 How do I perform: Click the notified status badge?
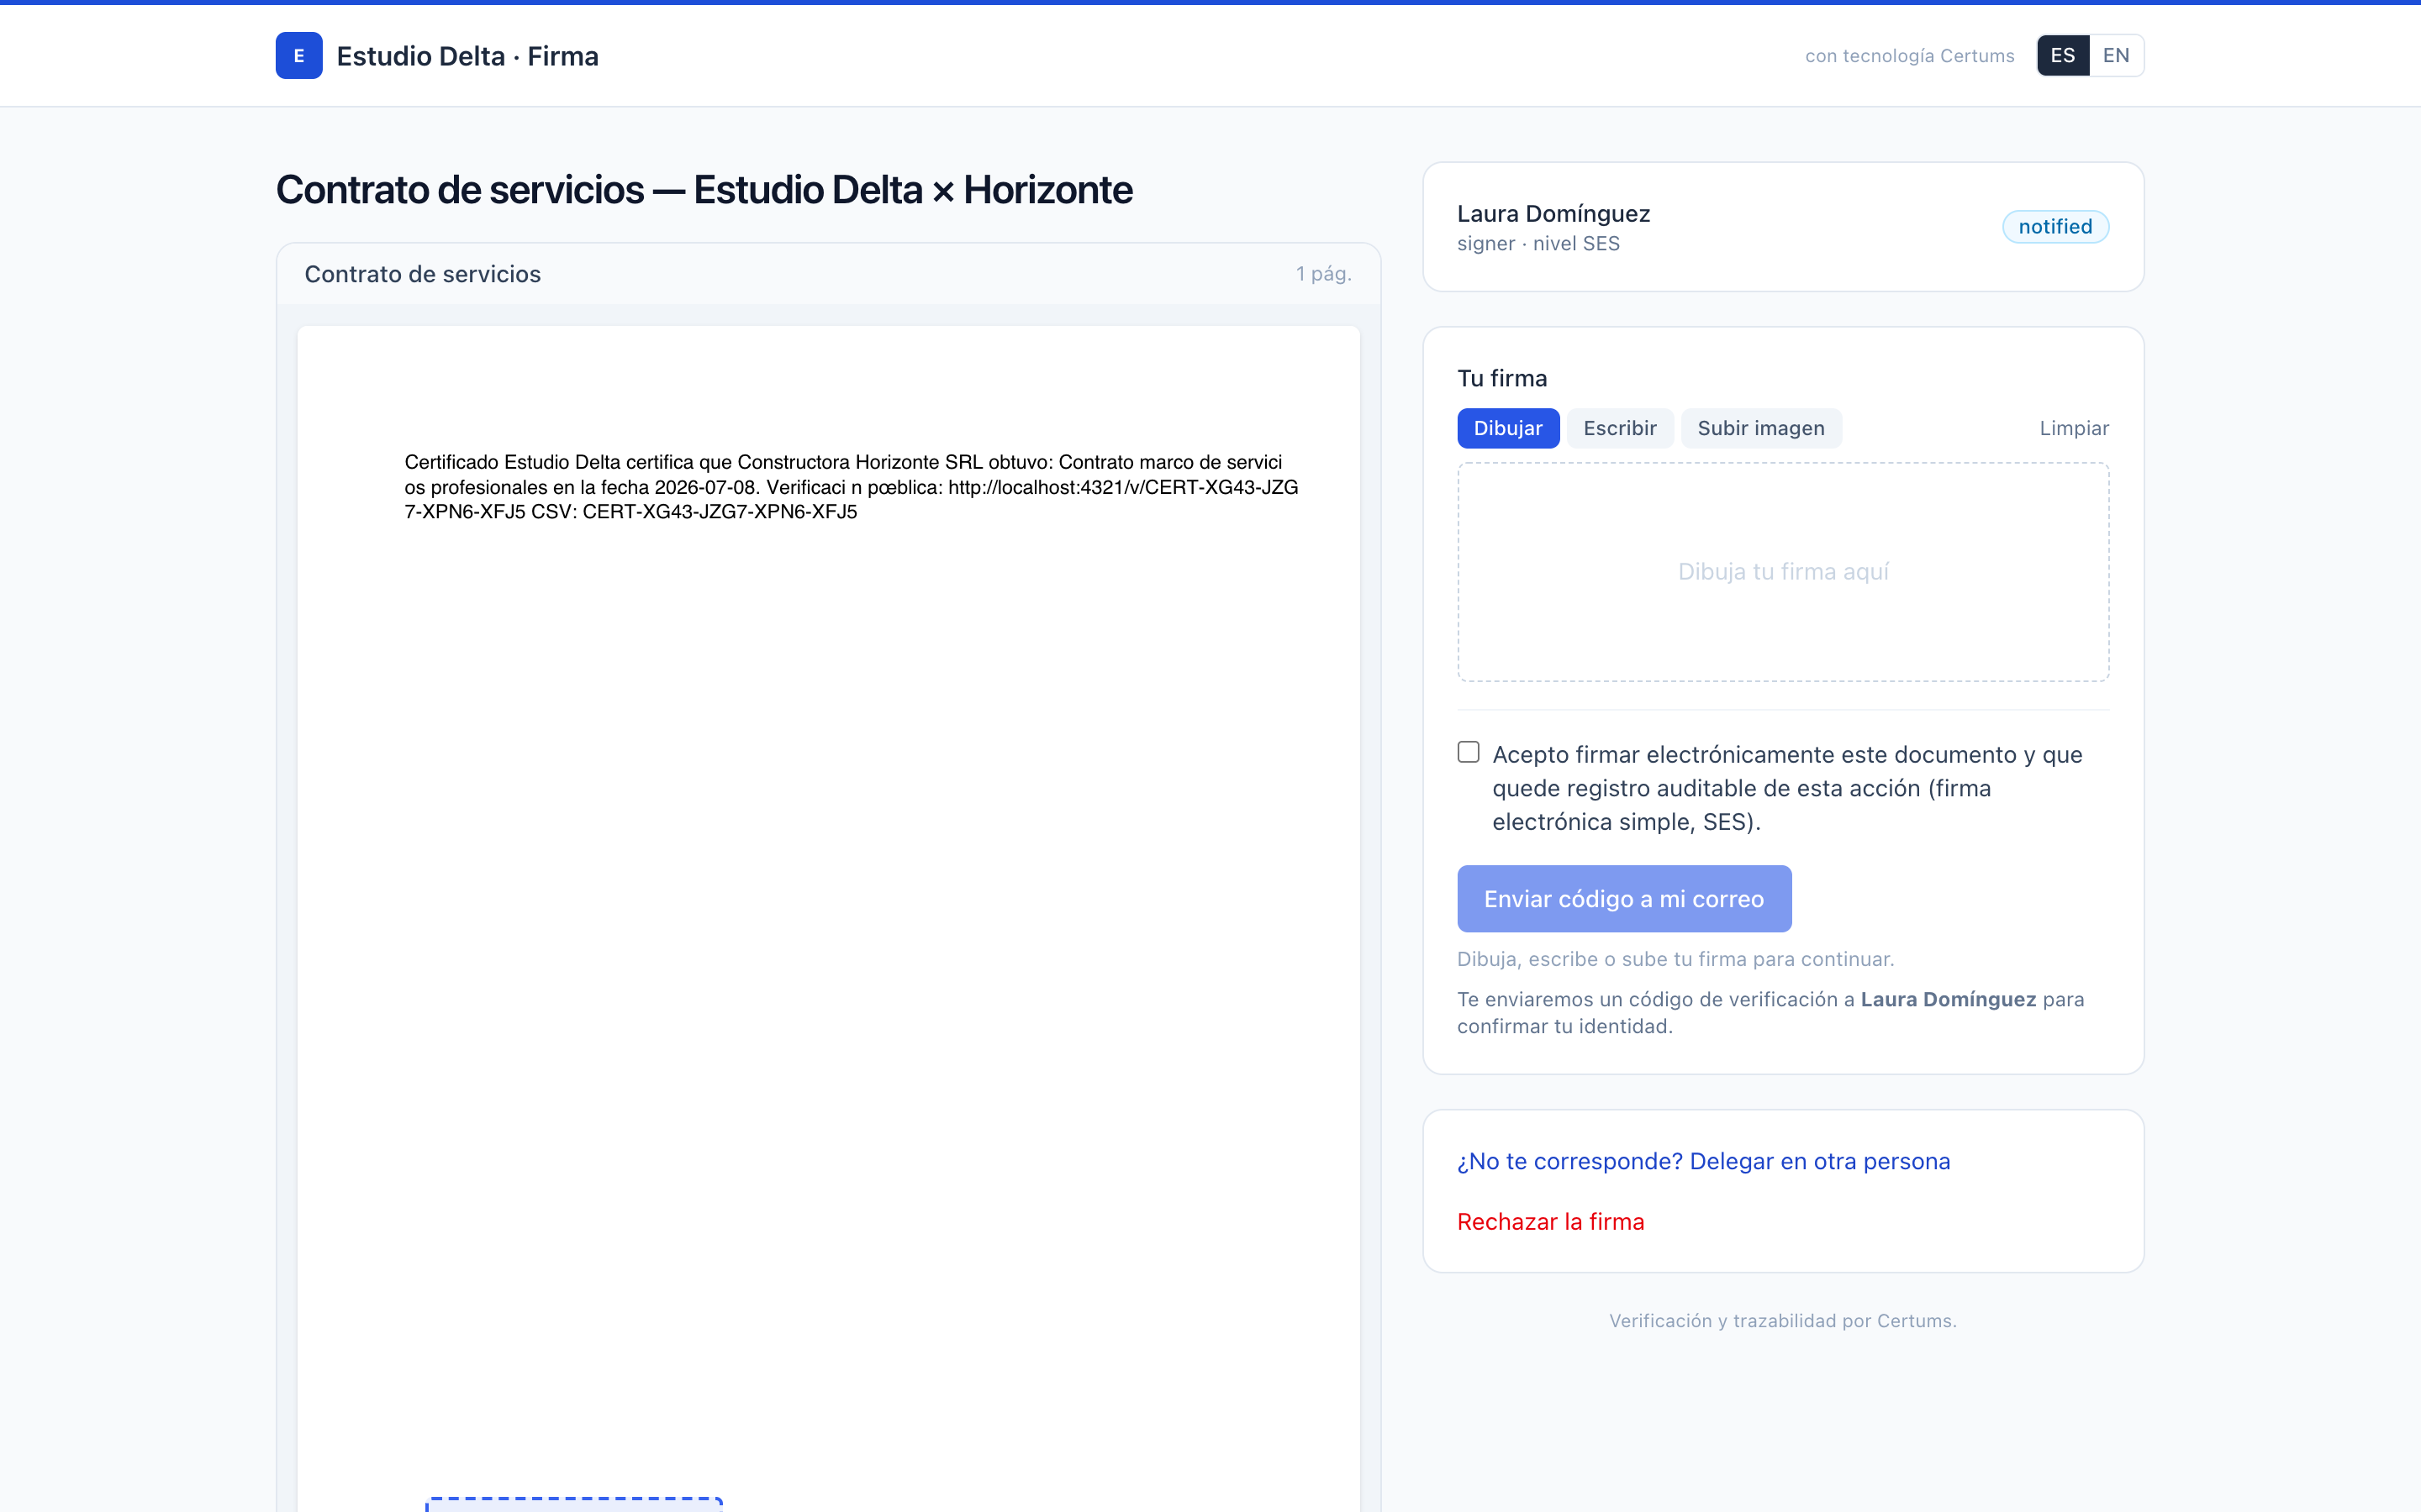coord(2054,227)
